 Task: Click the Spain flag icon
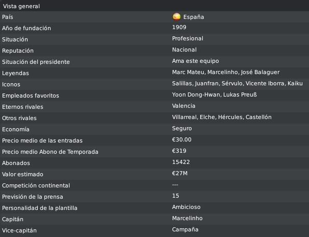coord(176,17)
